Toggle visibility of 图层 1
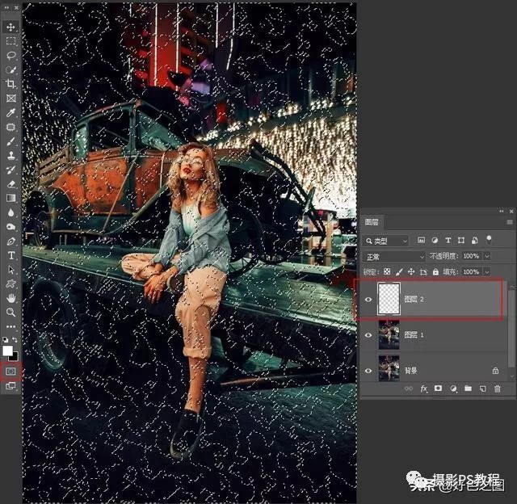 (x=368, y=334)
